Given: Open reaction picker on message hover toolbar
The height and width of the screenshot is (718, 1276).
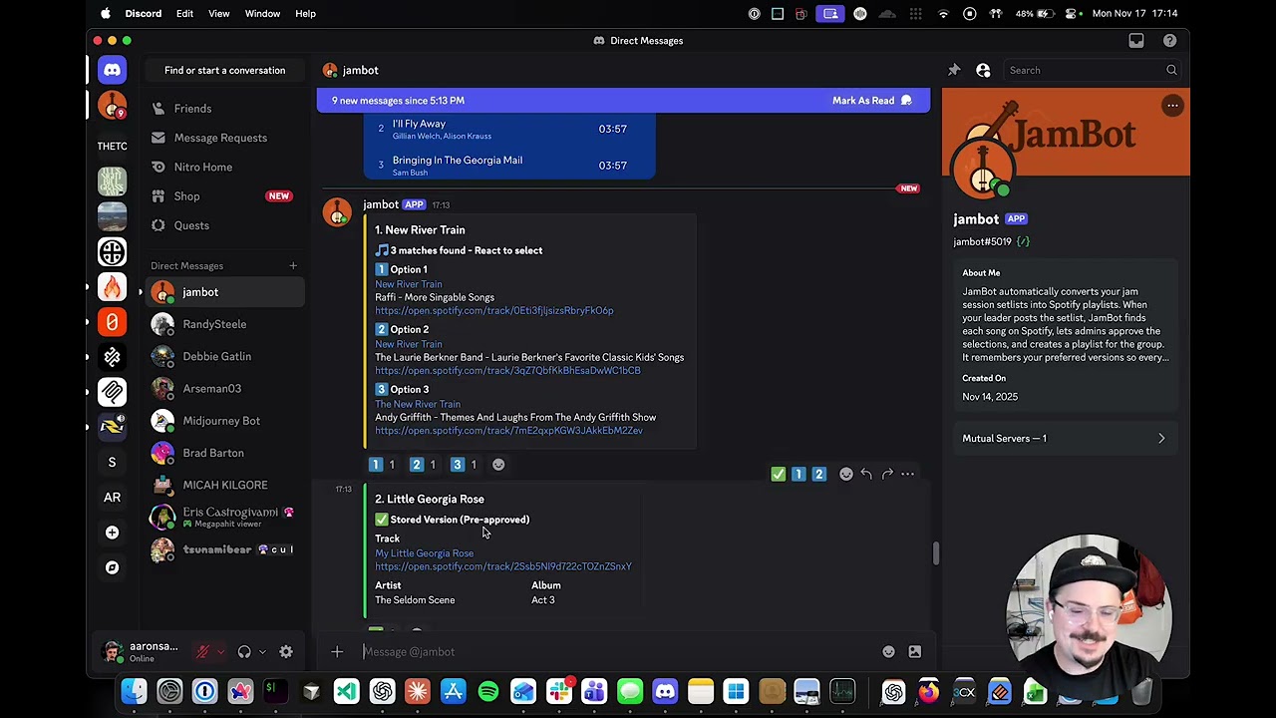Looking at the screenshot, I should 845,475.
